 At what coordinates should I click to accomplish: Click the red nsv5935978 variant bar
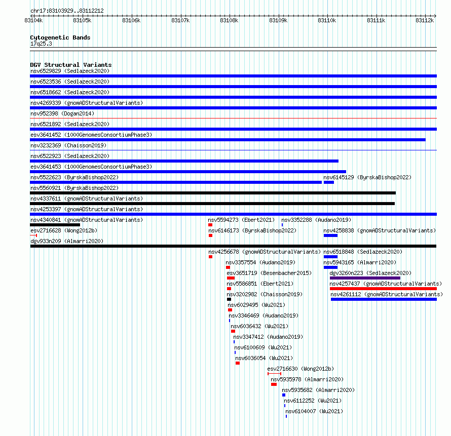click(x=274, y=384)
